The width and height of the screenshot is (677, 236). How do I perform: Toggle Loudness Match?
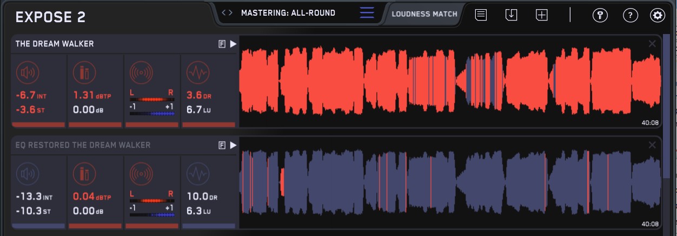coord(424,14)
